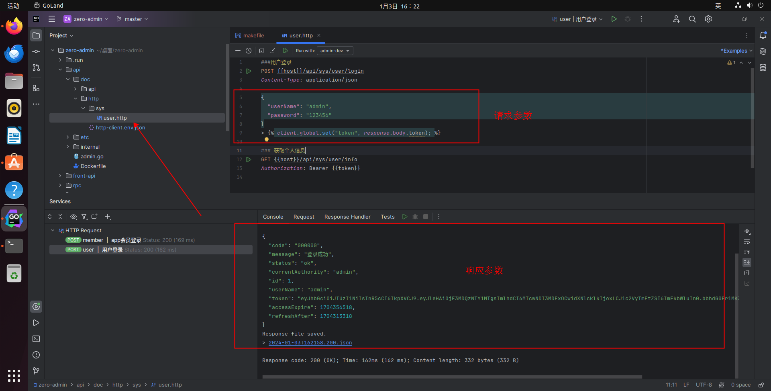Image resolution: width=771 pixels, height=391 pixels.
Task: Open Search Everywhere magnifier icon
Action: (x=692, y=19)
